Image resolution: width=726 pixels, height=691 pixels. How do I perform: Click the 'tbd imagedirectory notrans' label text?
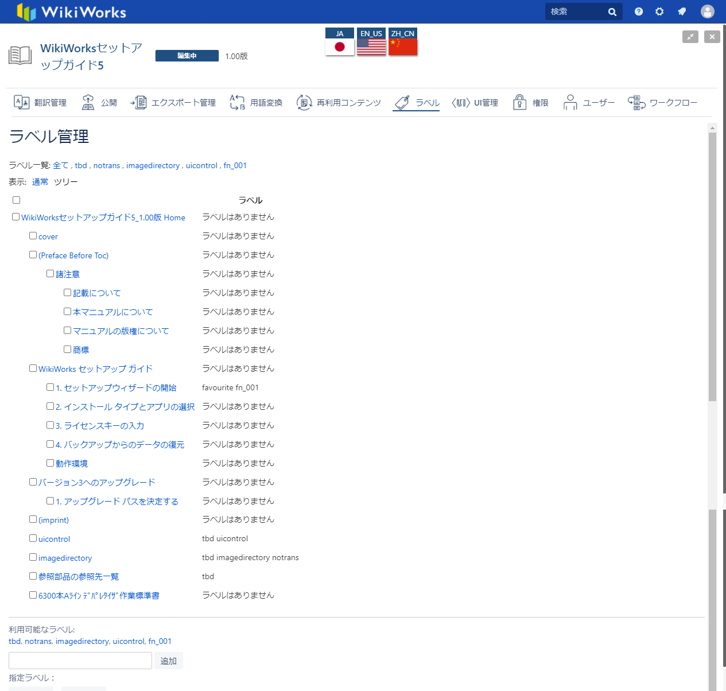[x=250, y=557]
